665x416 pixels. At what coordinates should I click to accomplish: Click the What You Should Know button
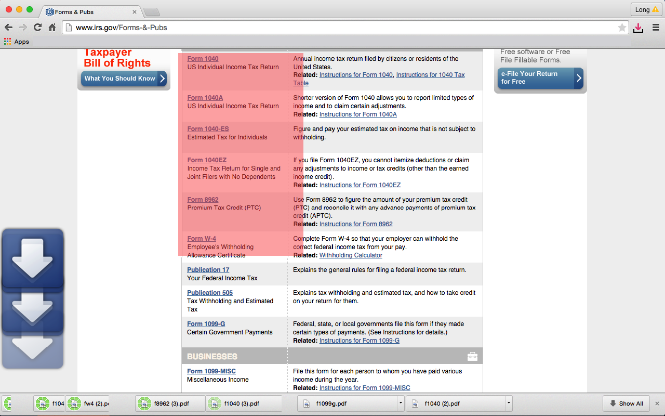pyautogui.click(x=124, y=79)
